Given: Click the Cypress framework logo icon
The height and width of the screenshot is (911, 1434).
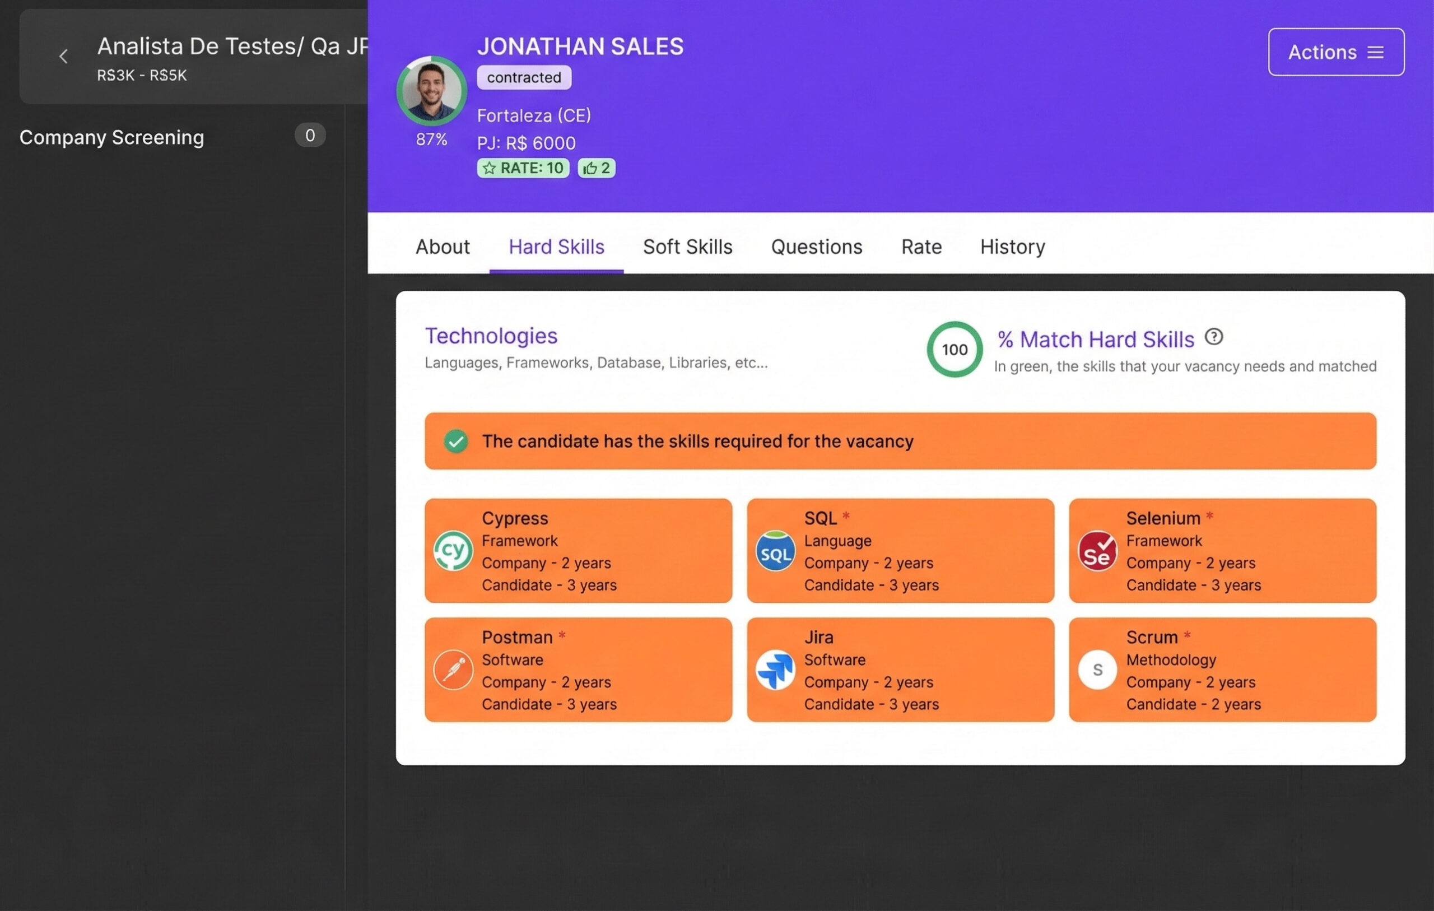Looking at the screenshot, I should 453,551.
